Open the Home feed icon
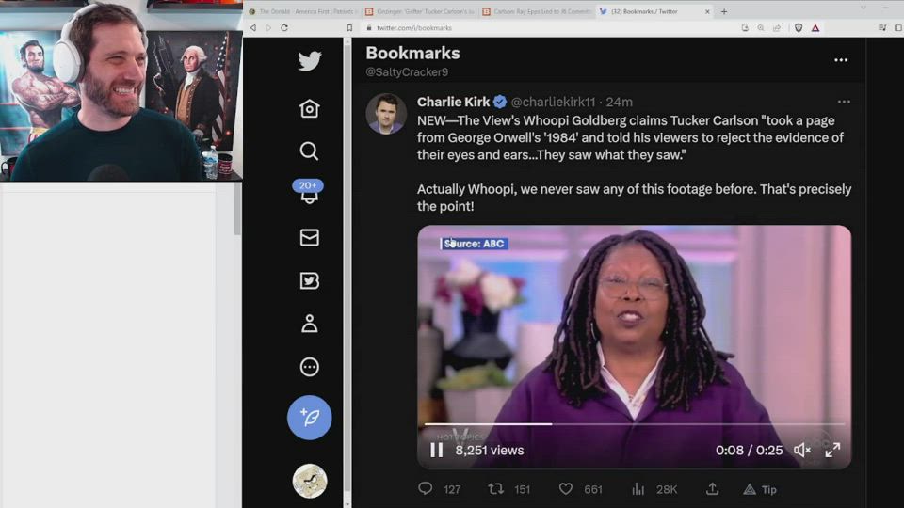The width and height of the screenshot is (904, 508). pyautogui.click(x=309, y=109)
